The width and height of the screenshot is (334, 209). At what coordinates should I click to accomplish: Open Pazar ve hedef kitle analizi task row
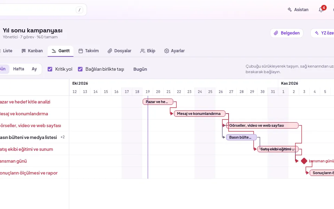pos(25,102)
